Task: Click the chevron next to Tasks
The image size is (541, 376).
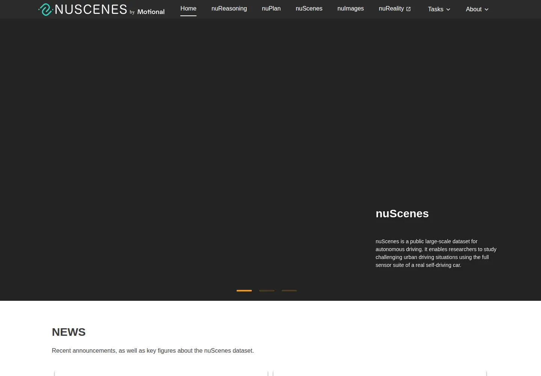Action: 448,9
